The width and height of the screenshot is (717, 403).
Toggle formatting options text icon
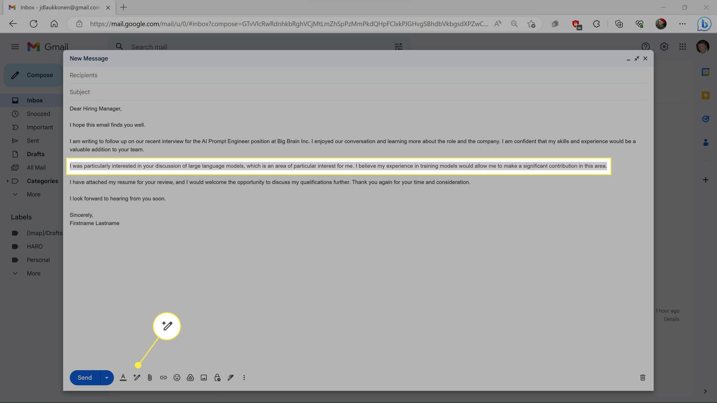click(123, 378)
